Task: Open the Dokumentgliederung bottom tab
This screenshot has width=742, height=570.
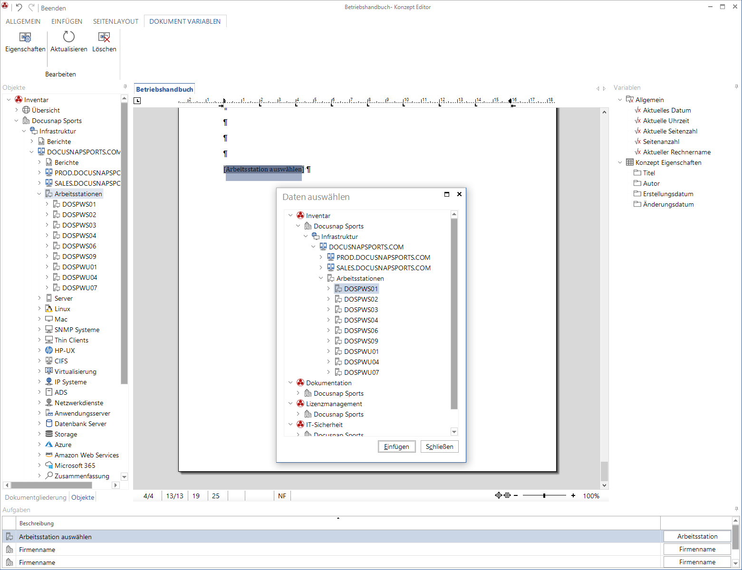Action: (36, 497)
